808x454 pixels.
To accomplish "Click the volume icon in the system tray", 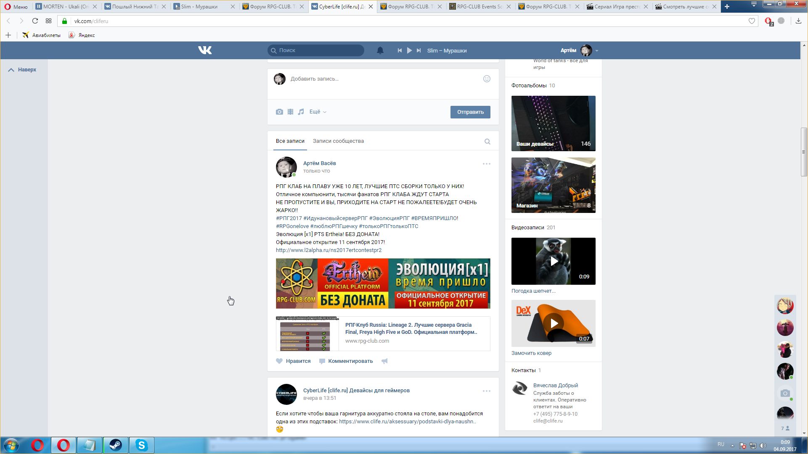I will click(763, 446).
